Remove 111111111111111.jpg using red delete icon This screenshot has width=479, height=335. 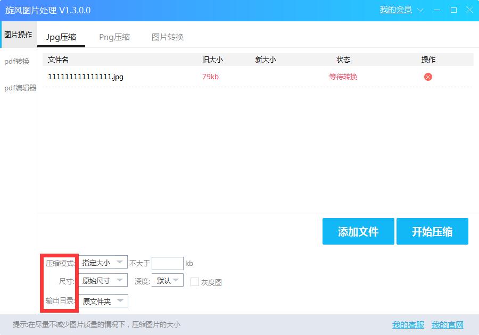[x=428, y=77]
